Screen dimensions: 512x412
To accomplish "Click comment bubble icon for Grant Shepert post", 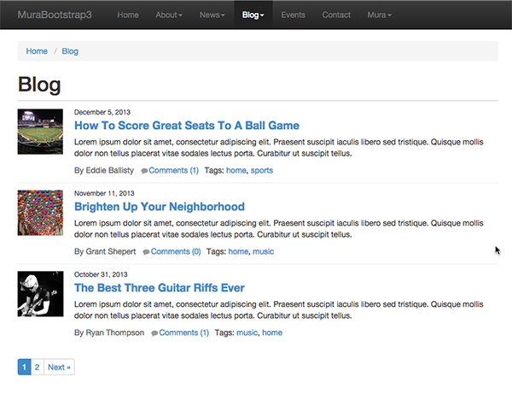I will [x=146, y=252].
